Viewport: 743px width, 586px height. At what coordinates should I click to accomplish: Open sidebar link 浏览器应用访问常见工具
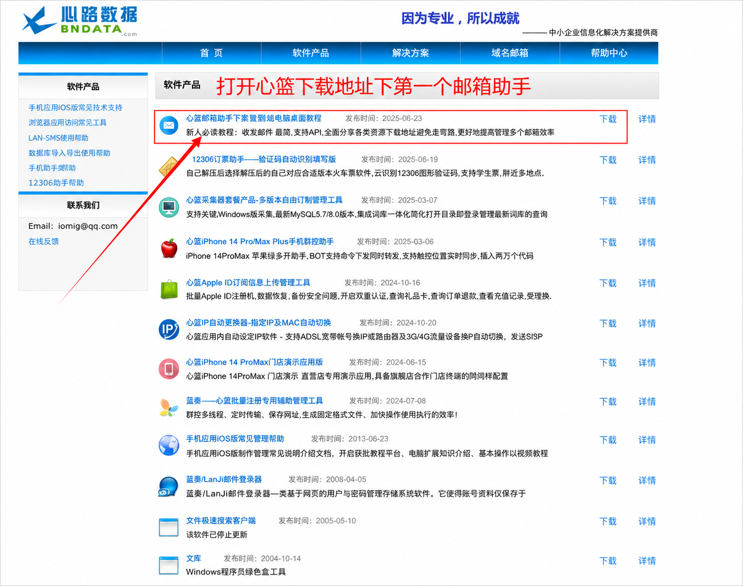tap(67, 123)
